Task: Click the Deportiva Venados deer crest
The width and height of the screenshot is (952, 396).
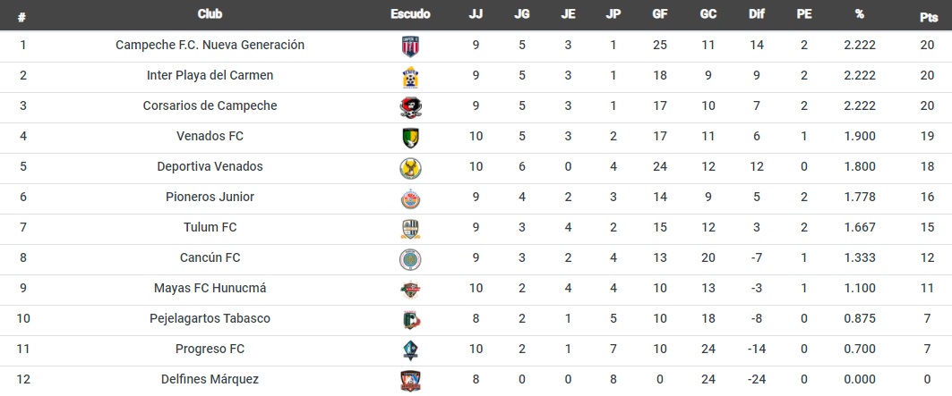Action: [x=410, y=169]
